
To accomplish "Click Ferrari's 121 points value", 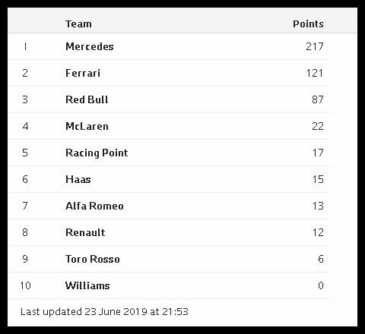I will 315,73.
